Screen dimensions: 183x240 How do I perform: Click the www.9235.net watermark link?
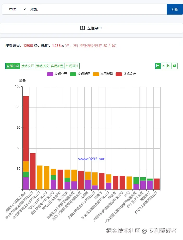[x=91, y=159]
